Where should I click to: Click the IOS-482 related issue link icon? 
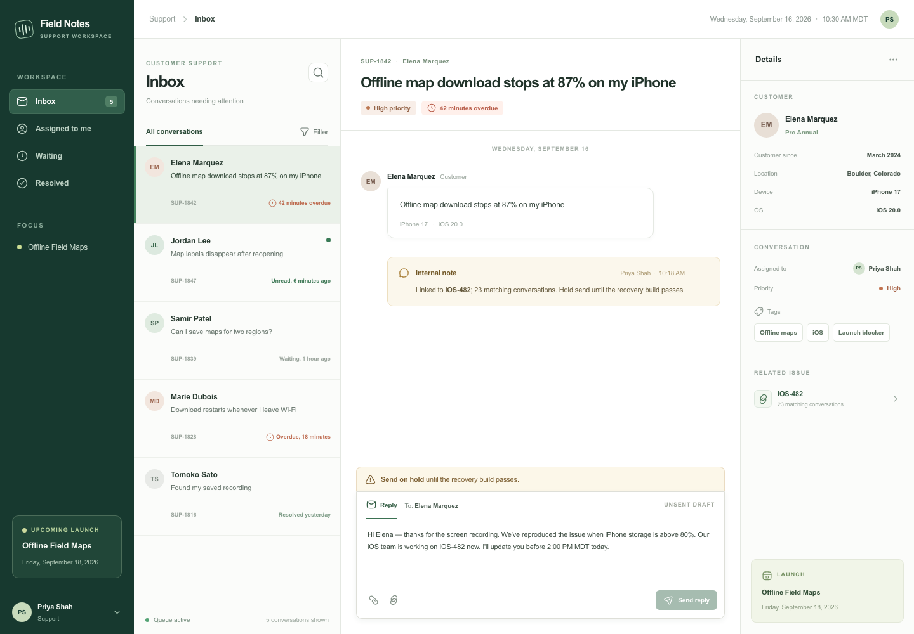pyautogui.click(x=763, y=399)
